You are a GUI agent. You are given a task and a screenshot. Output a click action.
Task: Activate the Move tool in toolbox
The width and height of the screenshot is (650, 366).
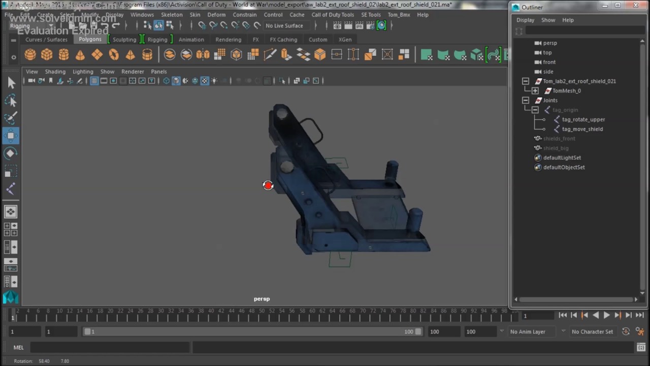pyautogui.click(x=11, y=135)
